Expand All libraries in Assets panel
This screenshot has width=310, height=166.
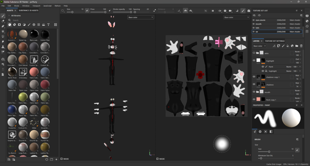(9, 16)
